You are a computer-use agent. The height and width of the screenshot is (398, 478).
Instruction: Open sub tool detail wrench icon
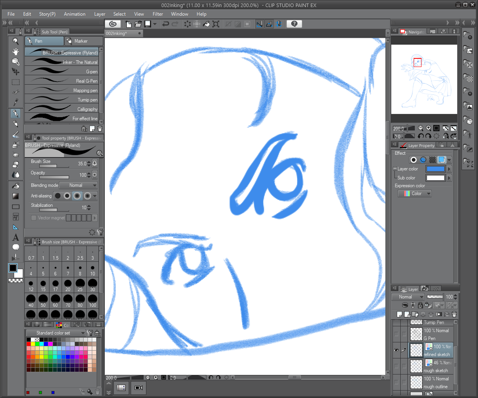click(100, 232)
